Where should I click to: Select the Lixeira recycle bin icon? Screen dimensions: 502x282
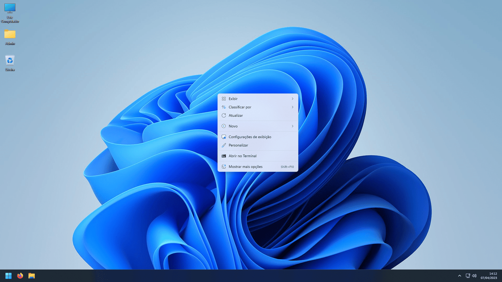[x=10, y=63]
